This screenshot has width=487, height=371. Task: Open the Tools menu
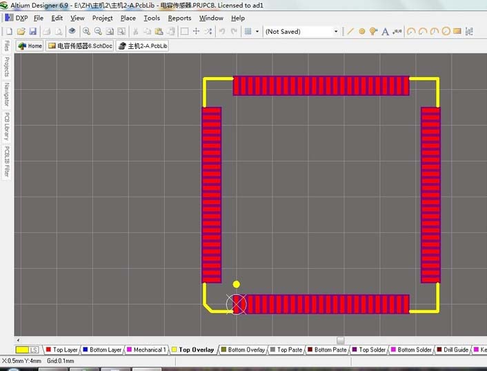click(151, 18)
